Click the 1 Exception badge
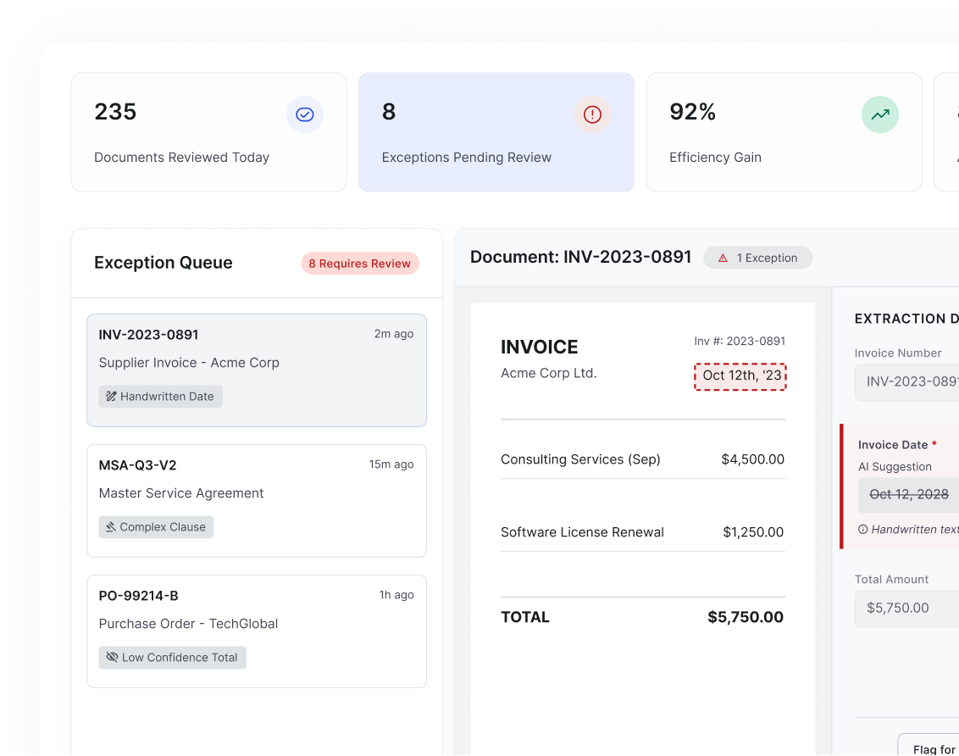This screenshot has width=959, height=756. (x=757, y=258)
